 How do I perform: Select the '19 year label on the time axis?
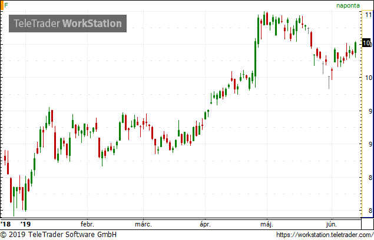pyautogui.click(x=25, y=224)
